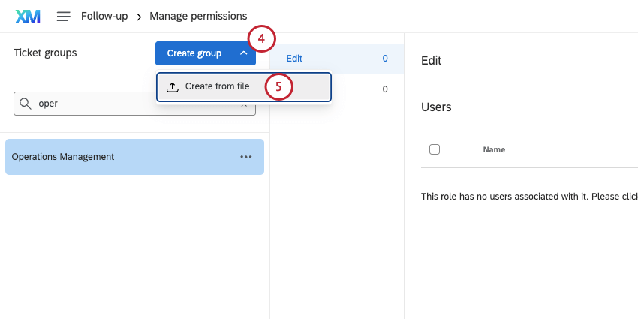The height and width of the screenshot is (319, 638).
Task: Click the step 4 marker circle
Action: pos(262,38)
